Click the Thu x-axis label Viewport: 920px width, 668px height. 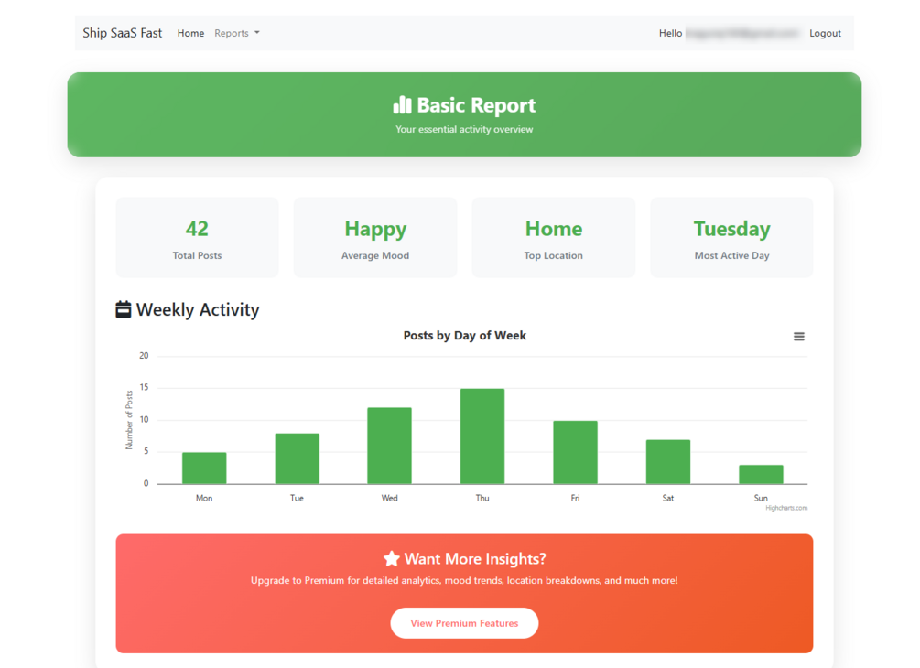click(x=482, y=498)
